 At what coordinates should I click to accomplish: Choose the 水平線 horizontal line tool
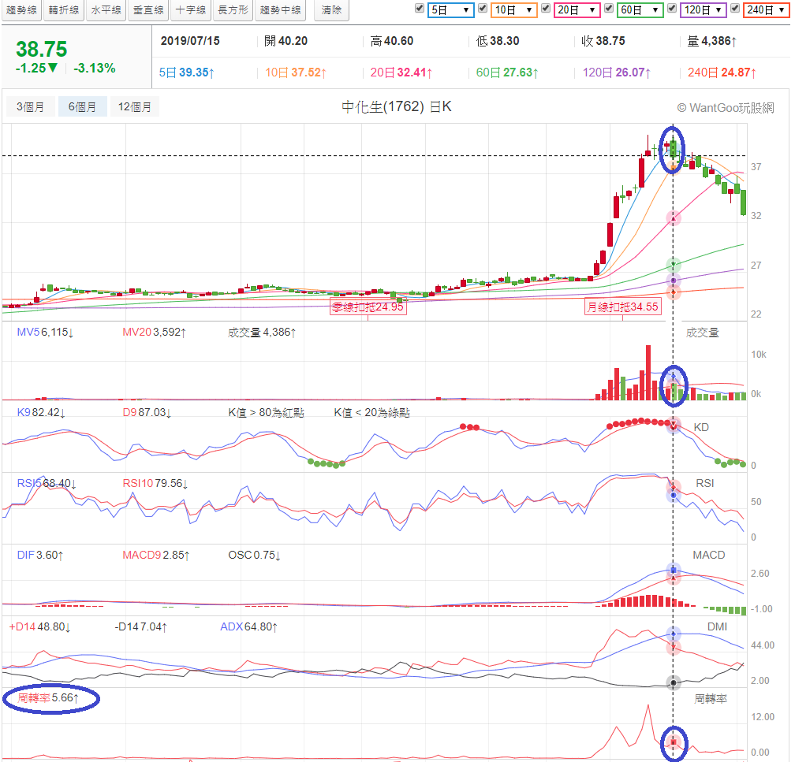tap(106, 10)
